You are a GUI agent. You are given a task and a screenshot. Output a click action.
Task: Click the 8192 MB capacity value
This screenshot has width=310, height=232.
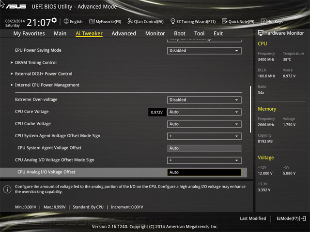pos(265,141)
